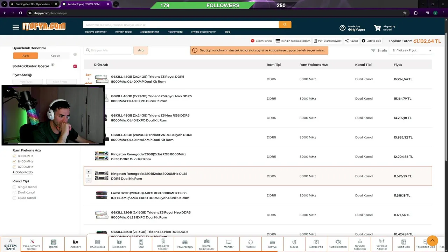
Task: Check the Quad Kanal filter
Action: point(14,198)
